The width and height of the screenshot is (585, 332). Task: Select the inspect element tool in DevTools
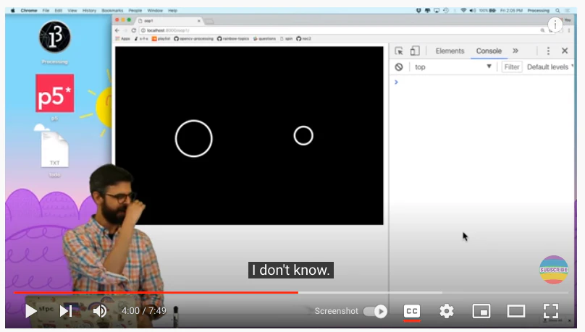coord(398,51)
